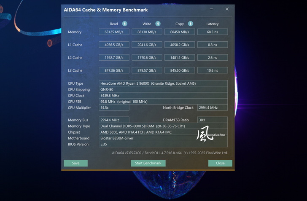Click the Read column info icon
Image resolution: width=307 pixels, height=201 pixels.
[125, 24]
